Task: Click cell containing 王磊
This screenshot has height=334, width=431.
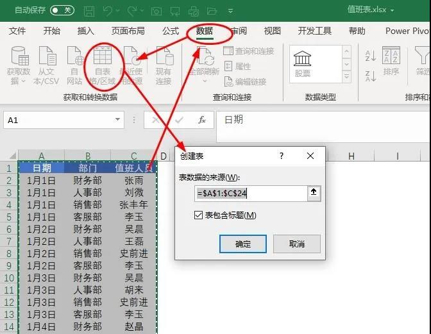Action: pos(133,241)
